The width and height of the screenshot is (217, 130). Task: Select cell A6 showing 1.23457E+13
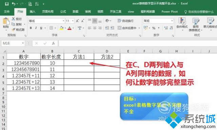23,88
